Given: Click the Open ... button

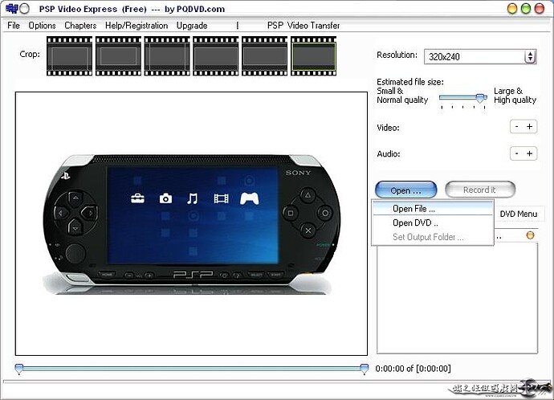Looking at the screenshot, I should pos(406,190).
